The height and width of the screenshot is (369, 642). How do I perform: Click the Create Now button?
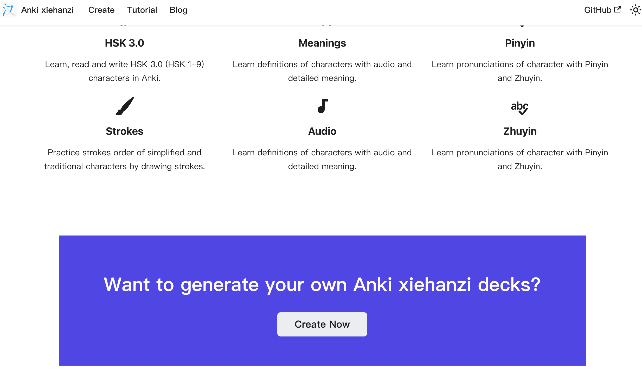click(x=322, y=324)
